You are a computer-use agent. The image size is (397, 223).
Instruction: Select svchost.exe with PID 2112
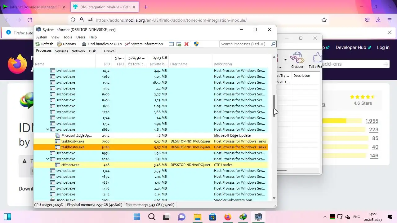tap(151, 194)
